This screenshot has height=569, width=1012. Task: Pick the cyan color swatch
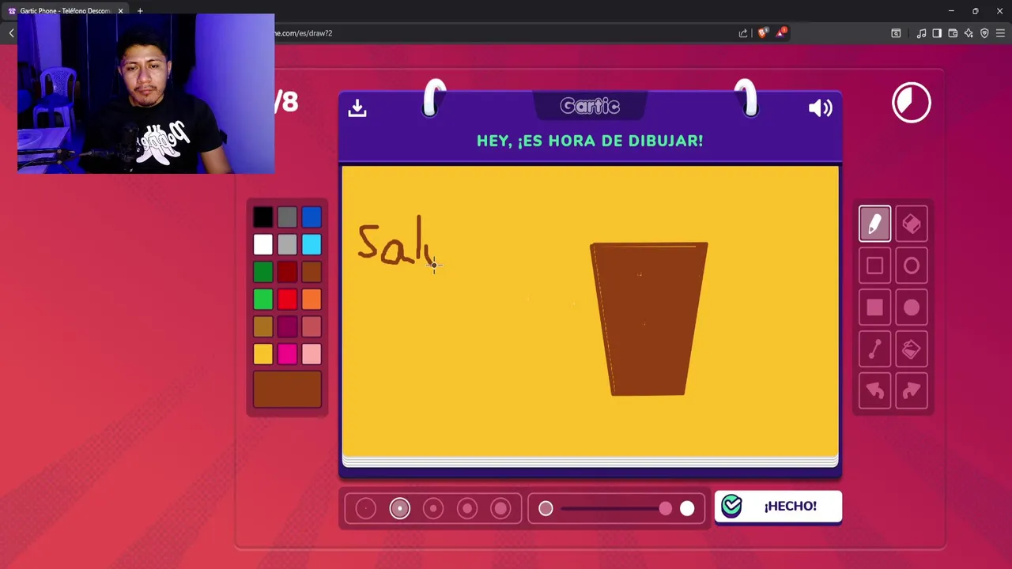(312, 244)
